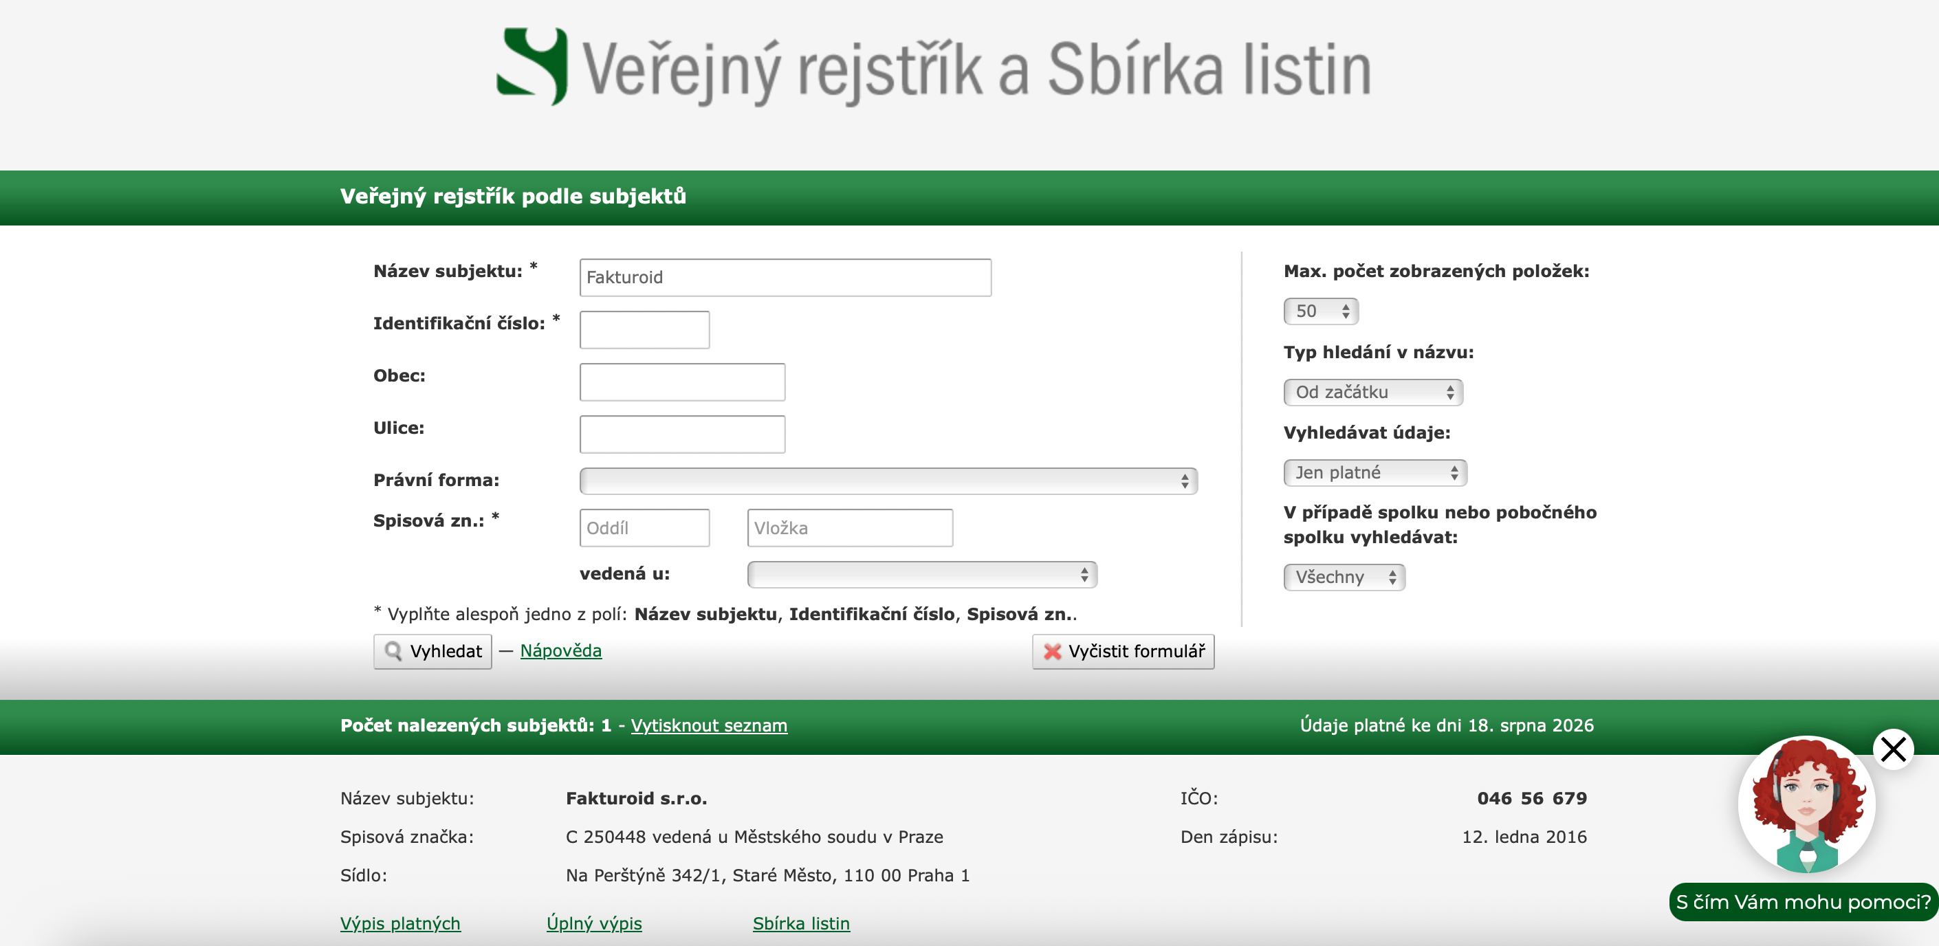Focus the Název subjektu input field
Viewport: 1939px width, 946px height.
click(x=785, y=278)
